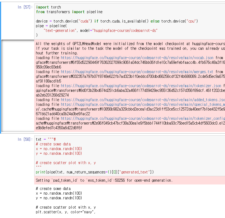Click "# create scatter plot with x, y" in code cell 58
This screenshot has height=218, width=225.
[x=66, y=163]
